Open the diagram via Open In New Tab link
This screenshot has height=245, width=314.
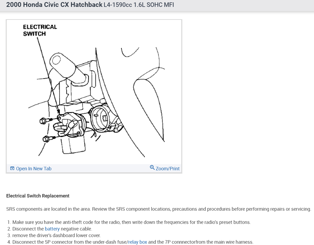click(34, 169)
